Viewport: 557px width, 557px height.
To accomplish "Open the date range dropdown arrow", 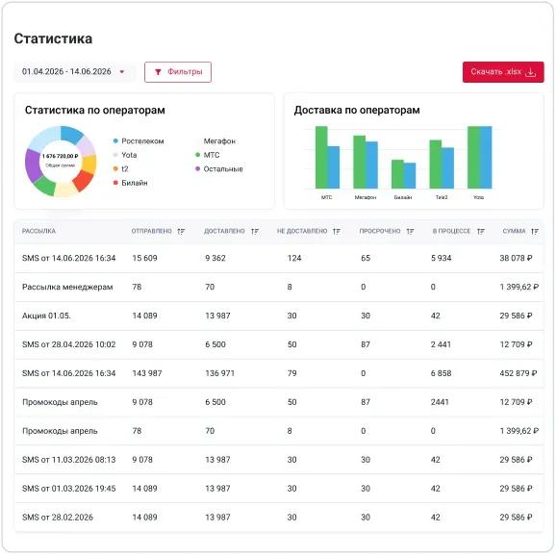I will coord(122,72).
